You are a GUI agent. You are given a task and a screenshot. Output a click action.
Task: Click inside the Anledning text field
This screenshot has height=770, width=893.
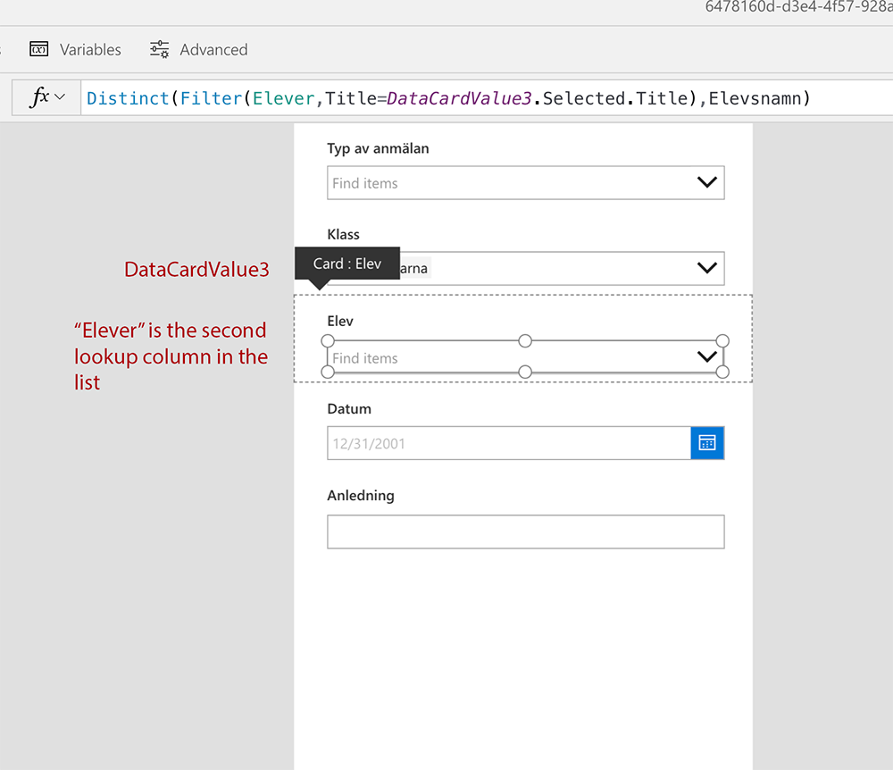point(525,531)
